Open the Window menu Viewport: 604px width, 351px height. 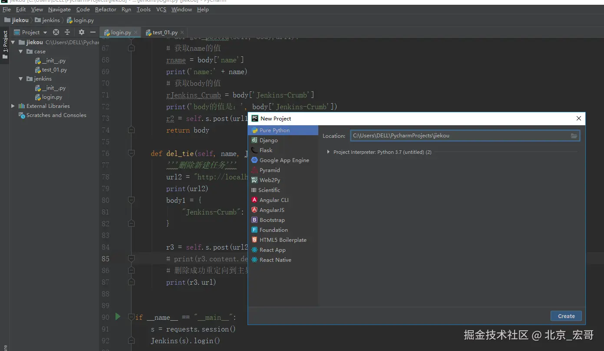[182, 9]
